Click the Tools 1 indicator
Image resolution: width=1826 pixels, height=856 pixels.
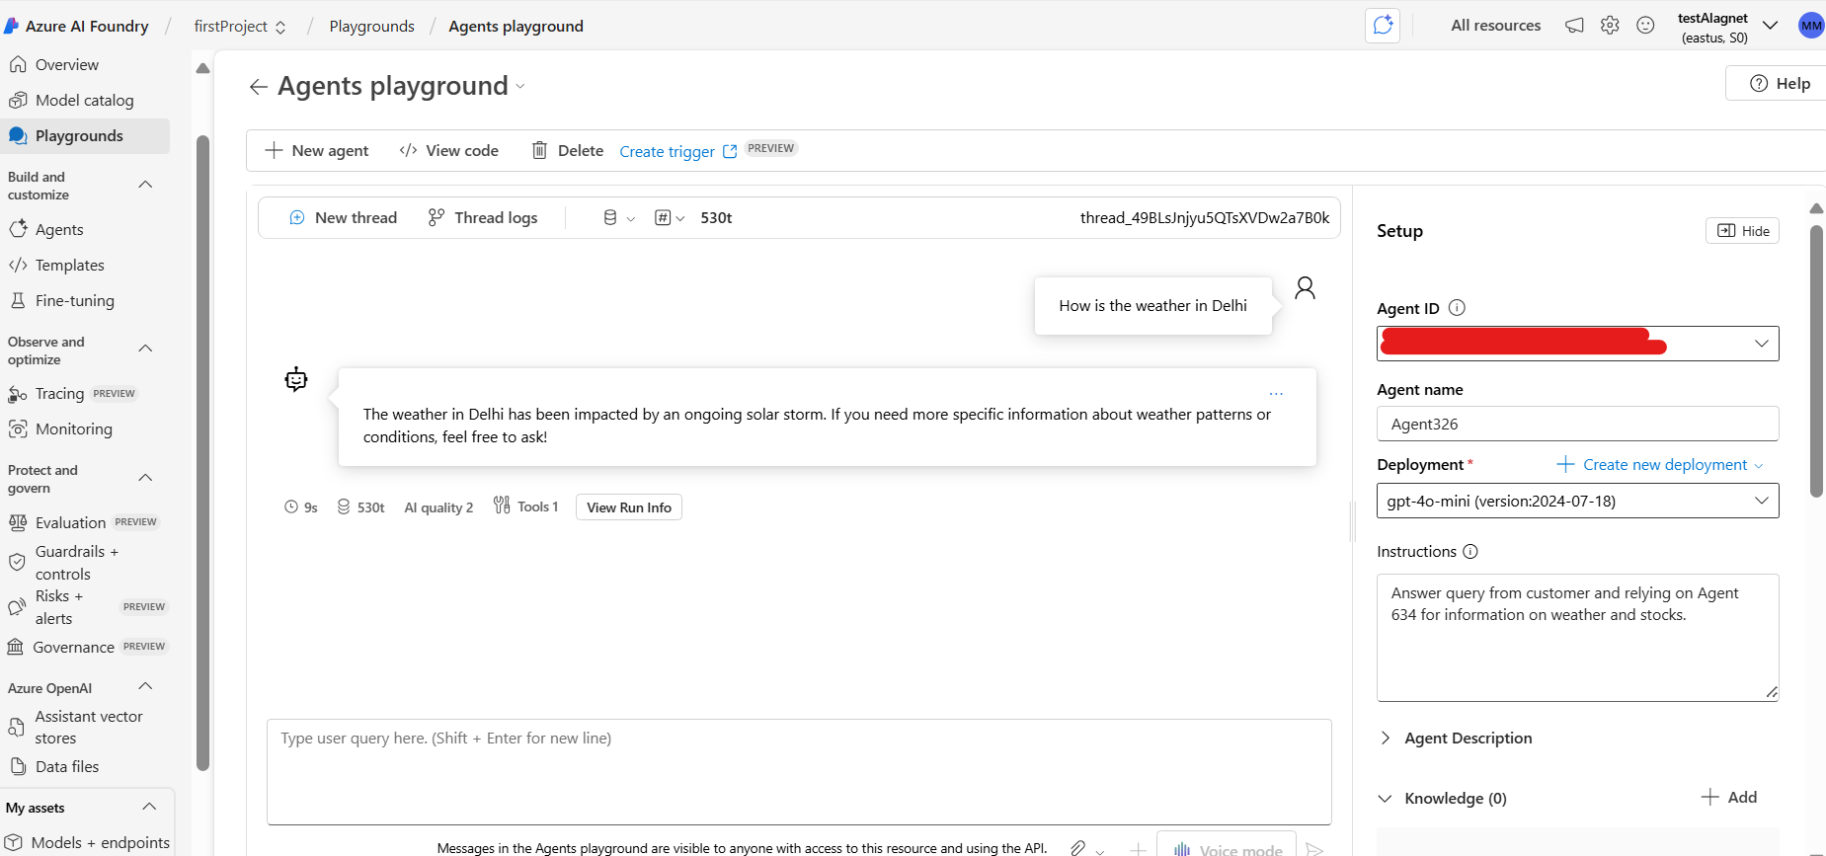coord(525,506)
